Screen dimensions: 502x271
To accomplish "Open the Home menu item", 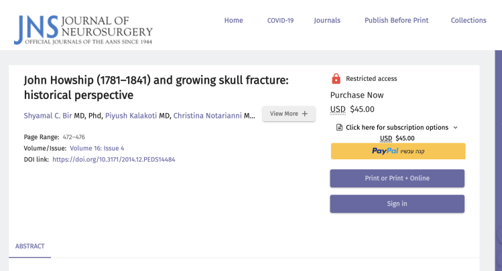I will (233, 20).
